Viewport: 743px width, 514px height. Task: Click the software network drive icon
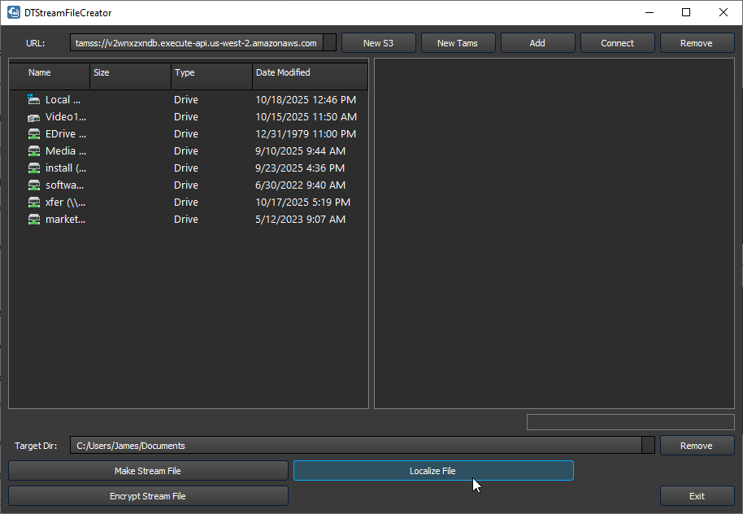click(x=33, y=185)
